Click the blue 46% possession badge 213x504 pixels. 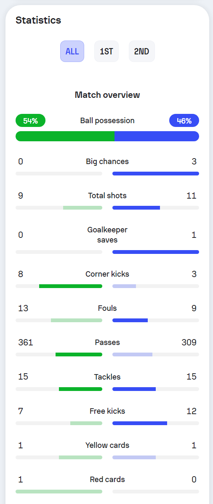tap(184, 121)
